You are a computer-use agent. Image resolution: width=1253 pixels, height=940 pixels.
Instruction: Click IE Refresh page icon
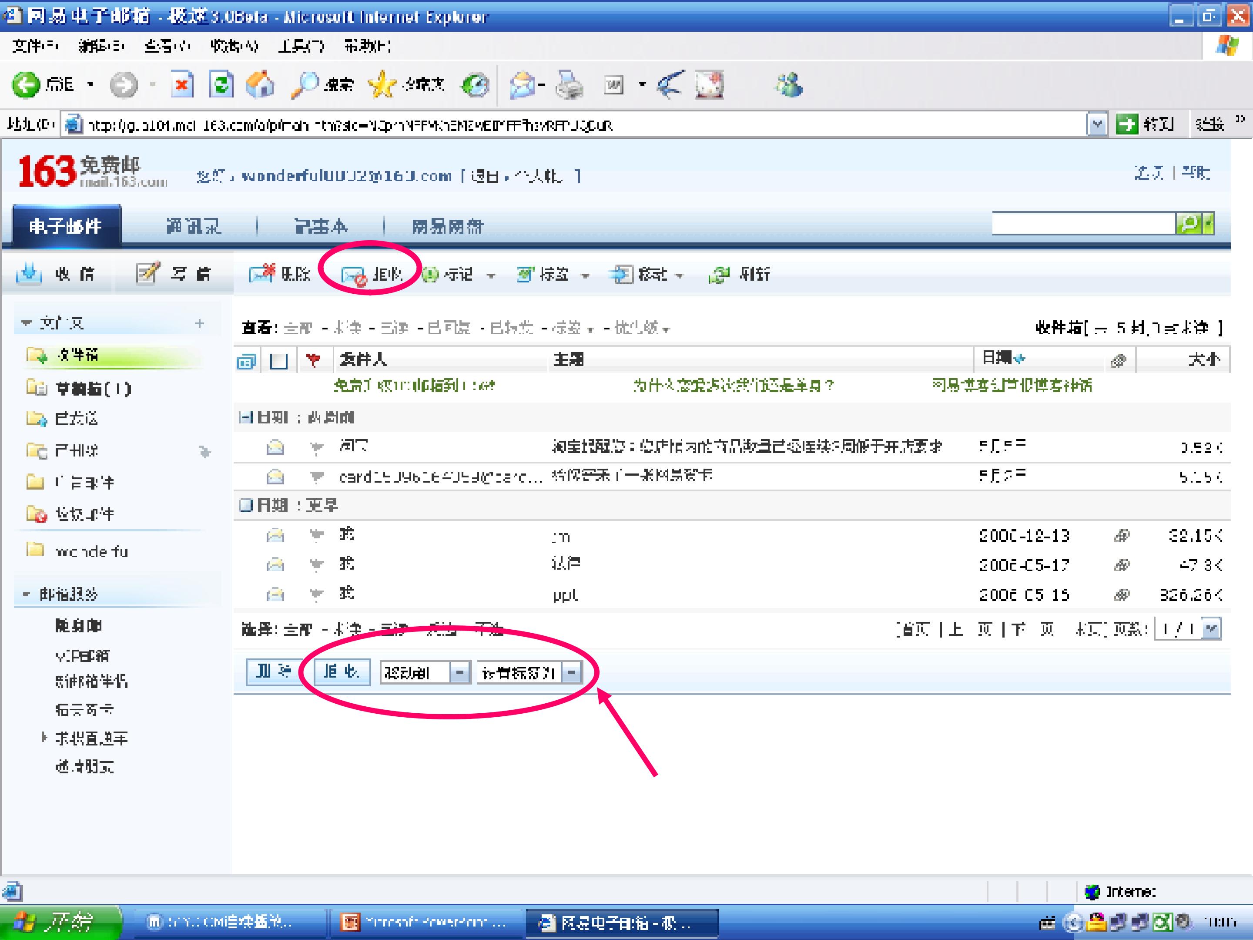[x=221, y=85]
